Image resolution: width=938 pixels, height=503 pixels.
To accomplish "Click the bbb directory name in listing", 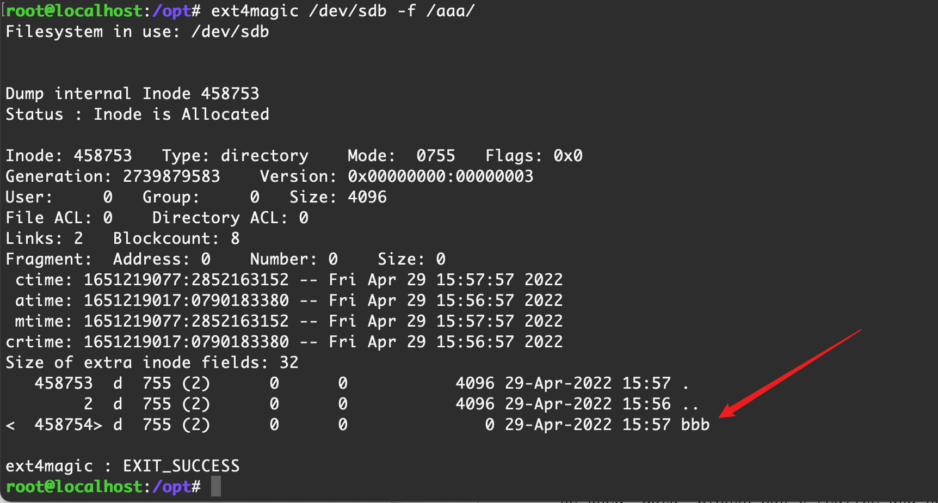I will pos(695,425).
